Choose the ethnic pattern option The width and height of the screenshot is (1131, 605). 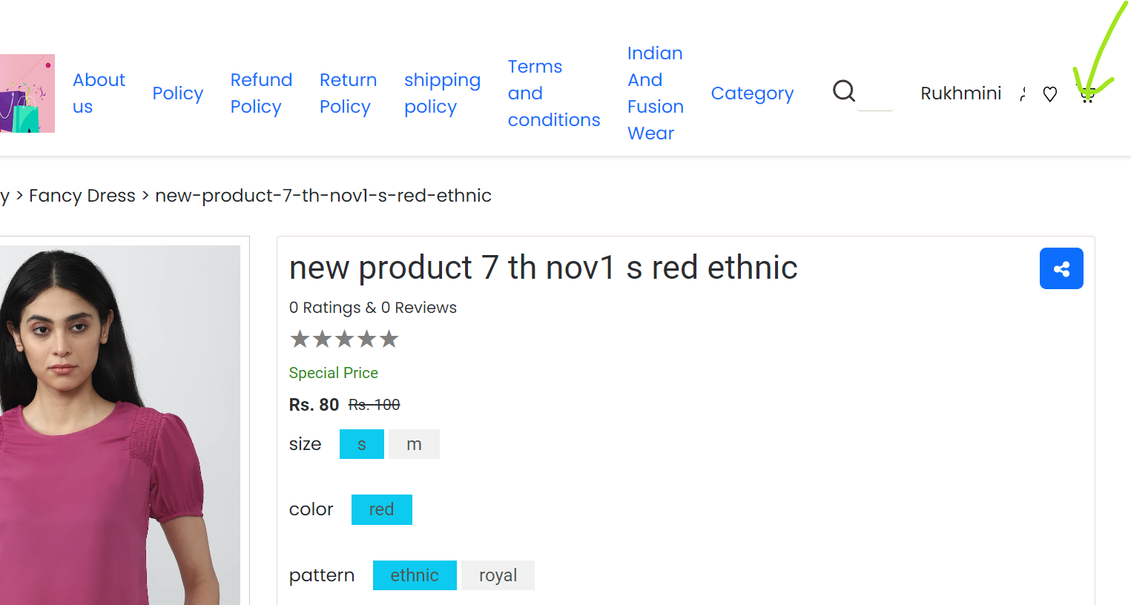click(415, 575)
